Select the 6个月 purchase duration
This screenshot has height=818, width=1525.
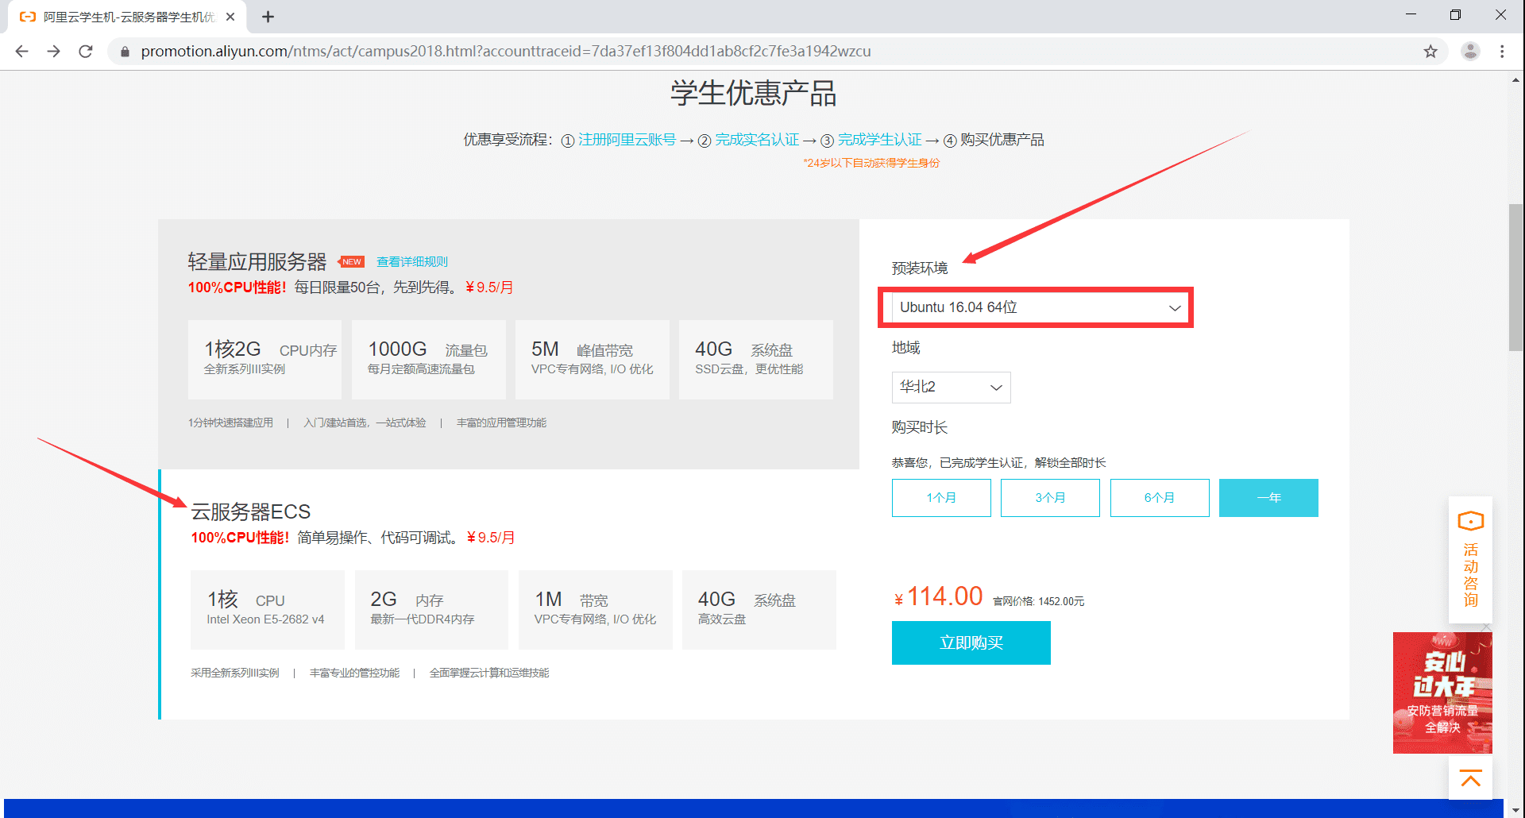[1160, 498]
